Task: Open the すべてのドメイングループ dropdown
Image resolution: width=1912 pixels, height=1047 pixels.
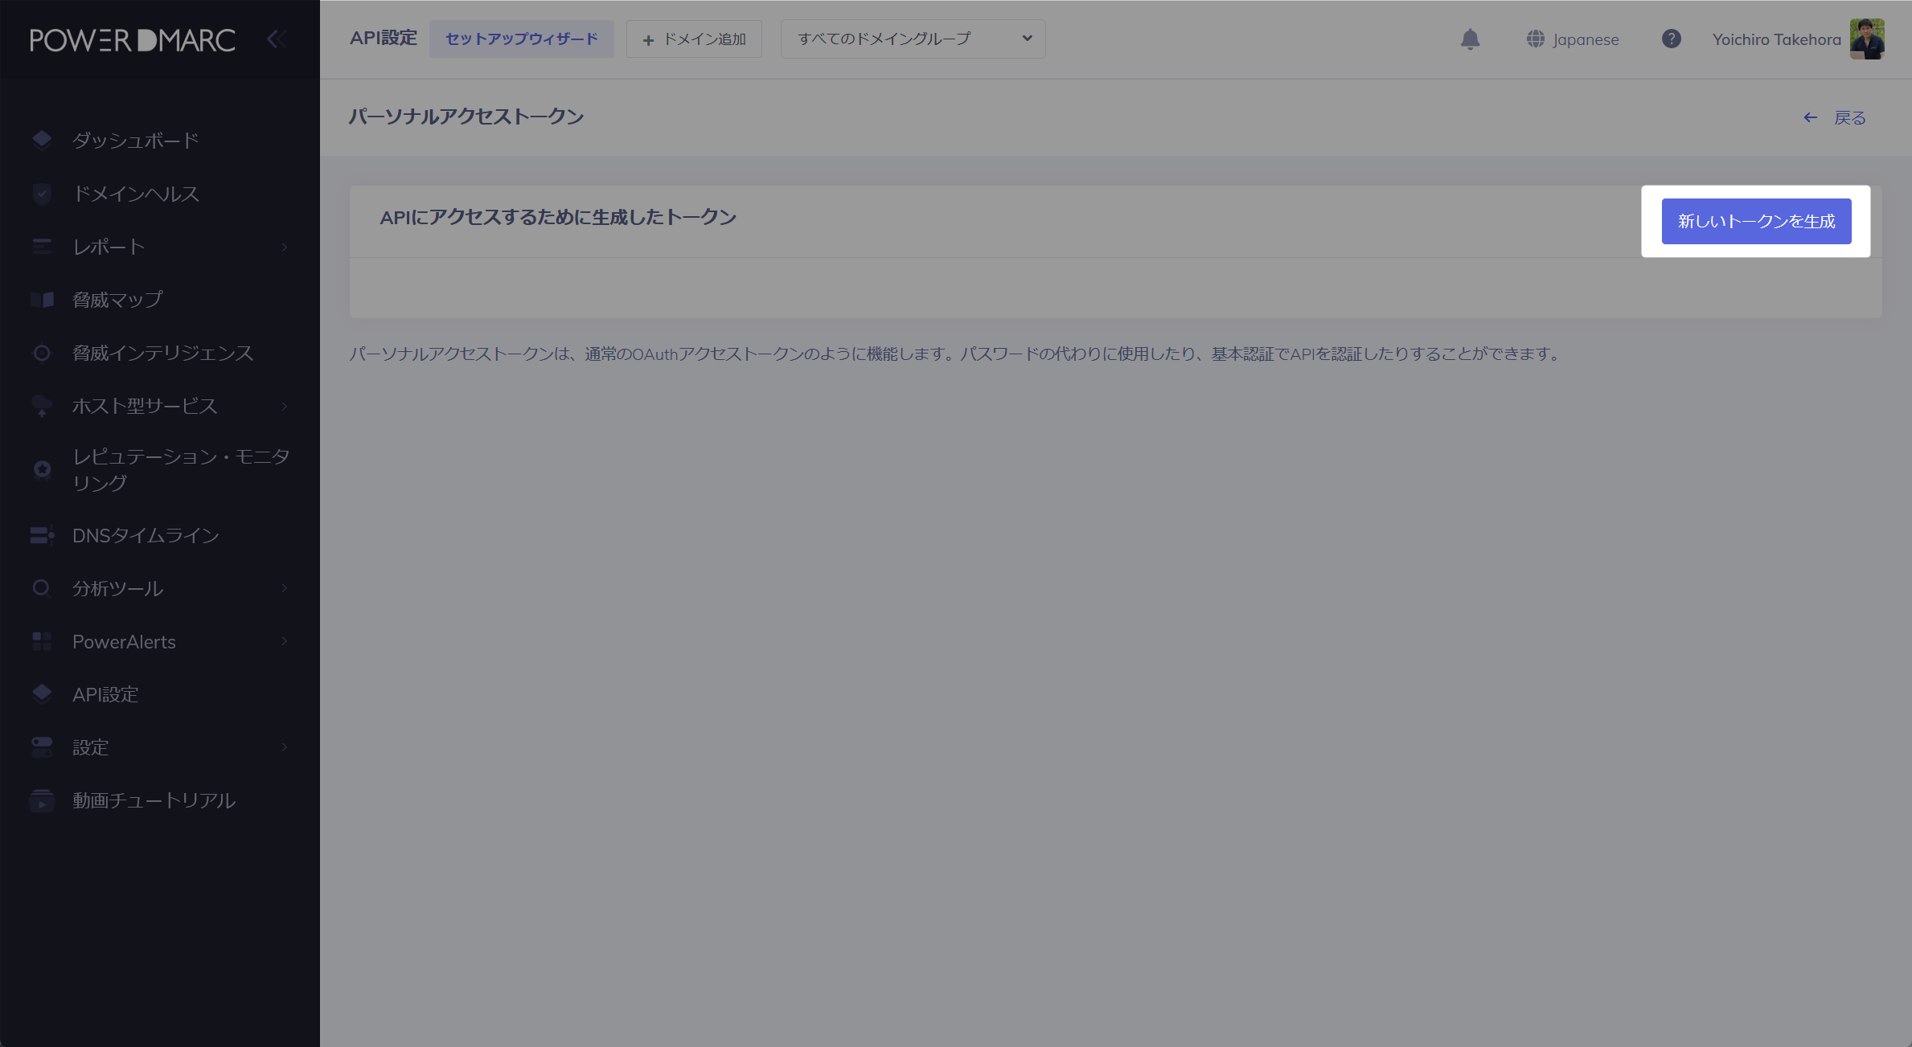Action: (913, 39)
